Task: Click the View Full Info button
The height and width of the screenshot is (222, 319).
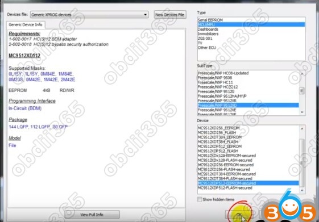Action: 92,215
